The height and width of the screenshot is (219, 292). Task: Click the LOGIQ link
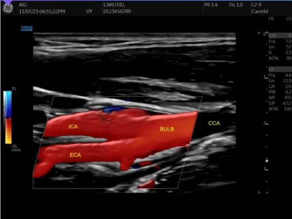[27, 29]
